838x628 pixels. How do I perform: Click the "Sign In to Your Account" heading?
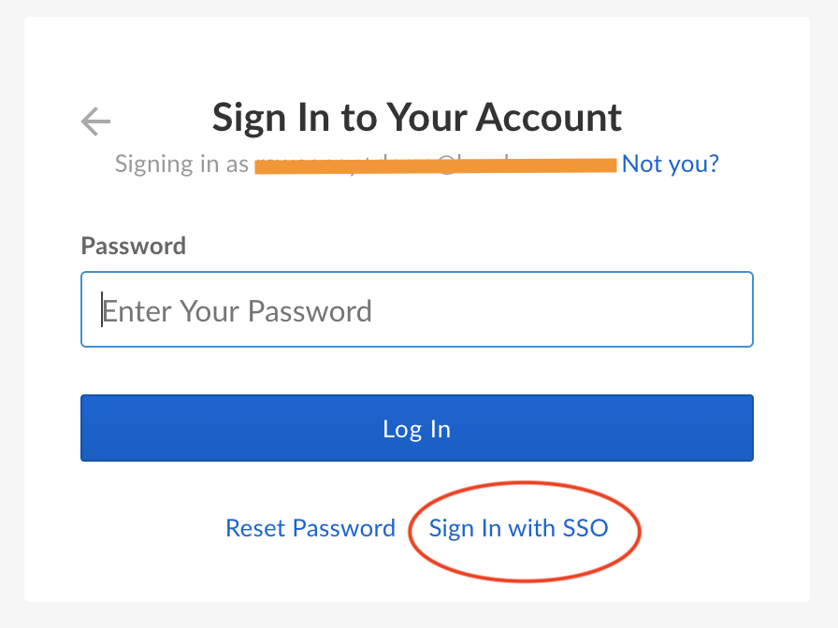coord(417,118)
